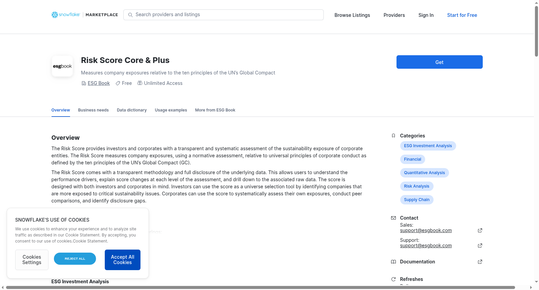Click the SNOWFLAKE'S USE OF COOKIES heading
The image size is (539, 290).
[x=52, y=220]
